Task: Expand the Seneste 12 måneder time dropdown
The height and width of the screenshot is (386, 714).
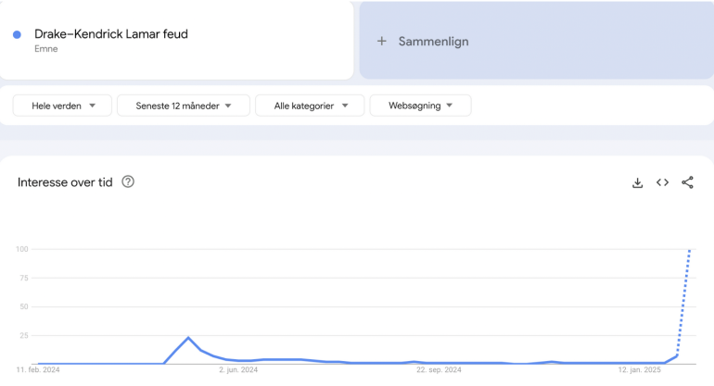Action: click(184, 106)
